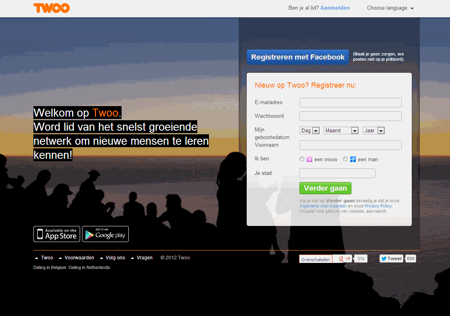Click the green Verder gaan button
Viewport: 450px width, 316px height.
(x=326, y=188)
